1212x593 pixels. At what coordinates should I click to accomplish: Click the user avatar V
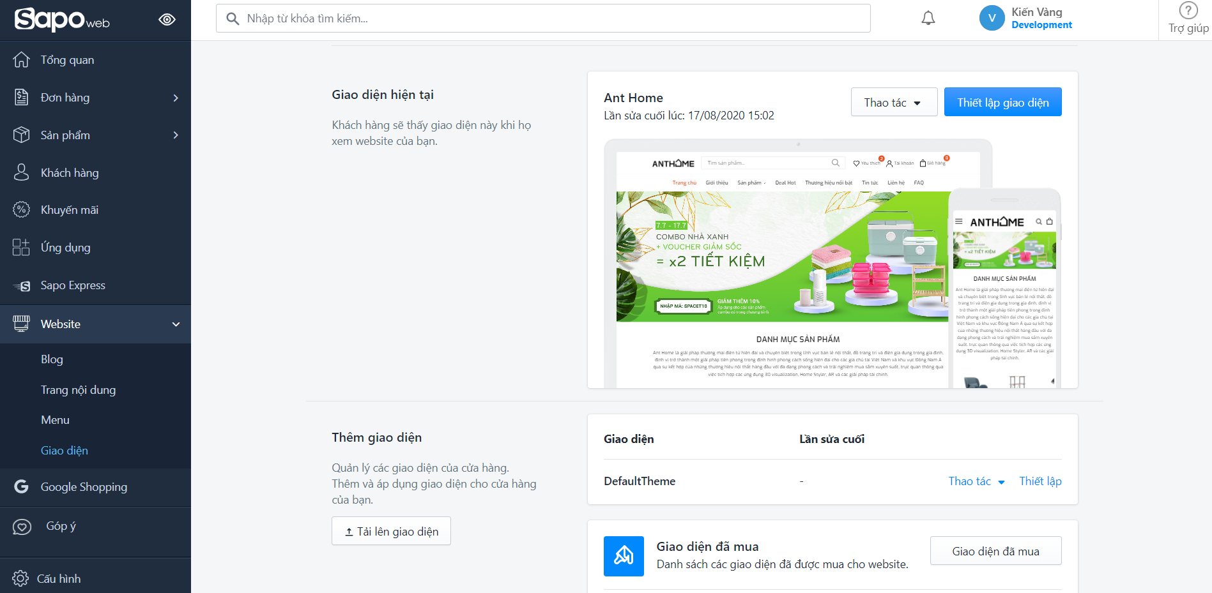point(992,18)
